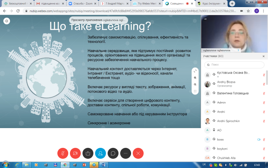
Task: Open the share content button
Action: [x=88, y=153]
